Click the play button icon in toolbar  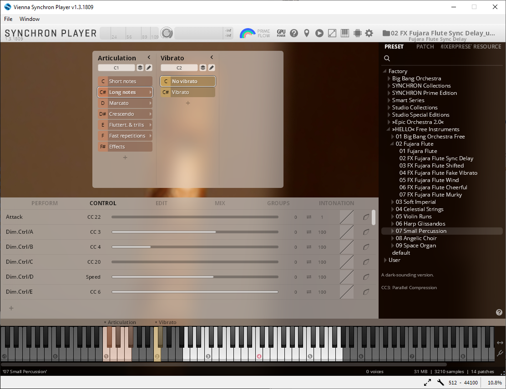(319, 33)
